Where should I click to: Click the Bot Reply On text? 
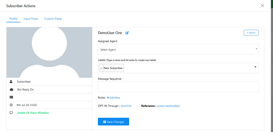(x=26, y=90)
